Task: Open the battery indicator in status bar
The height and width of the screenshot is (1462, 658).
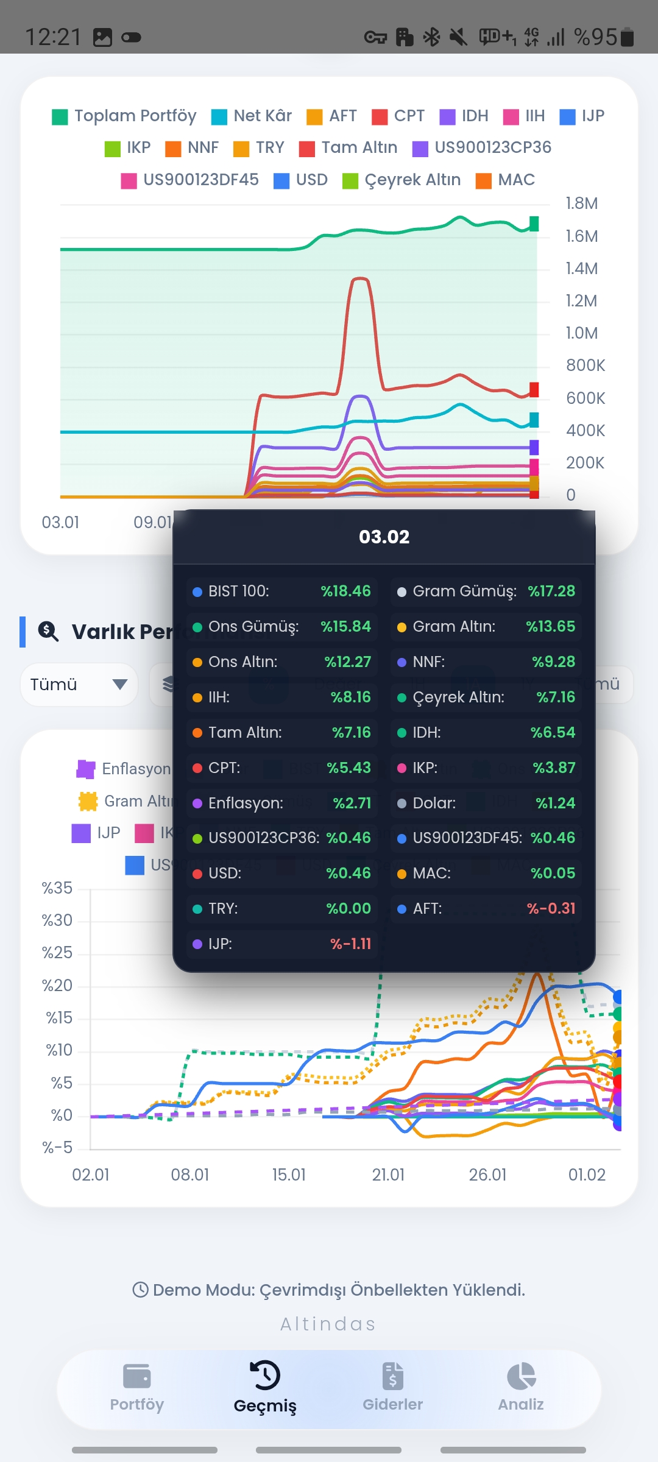Action: 628,37
